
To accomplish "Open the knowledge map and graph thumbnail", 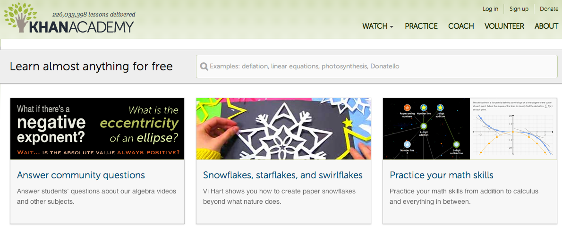I will coord(470,128).
